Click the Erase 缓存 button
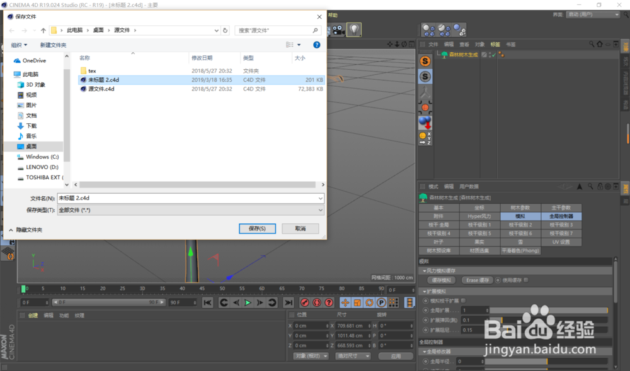 tap(478, 280)
